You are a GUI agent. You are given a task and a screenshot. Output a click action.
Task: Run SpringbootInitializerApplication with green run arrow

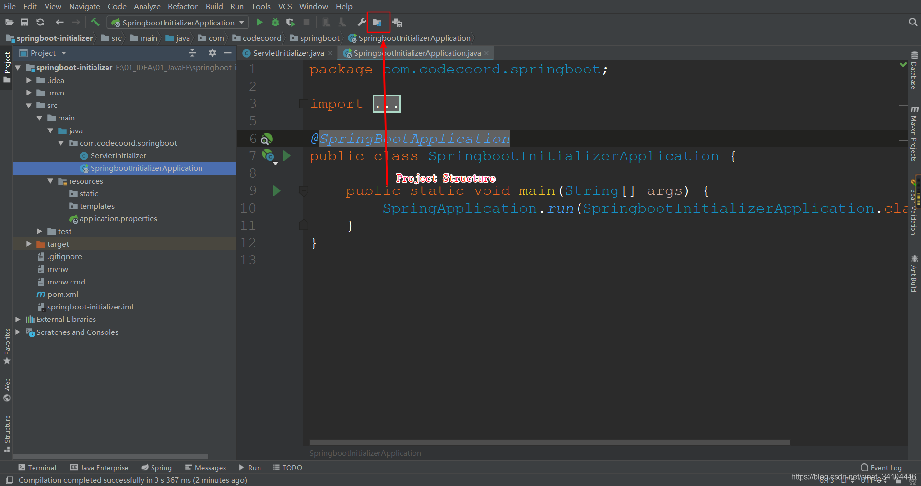(259, 22)
